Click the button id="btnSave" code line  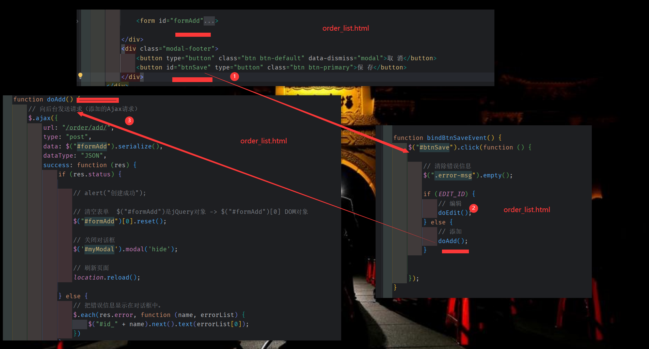tap(271, 67)
